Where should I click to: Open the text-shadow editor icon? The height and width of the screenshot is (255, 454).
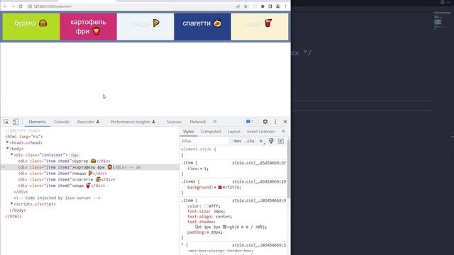click(196, 227)
